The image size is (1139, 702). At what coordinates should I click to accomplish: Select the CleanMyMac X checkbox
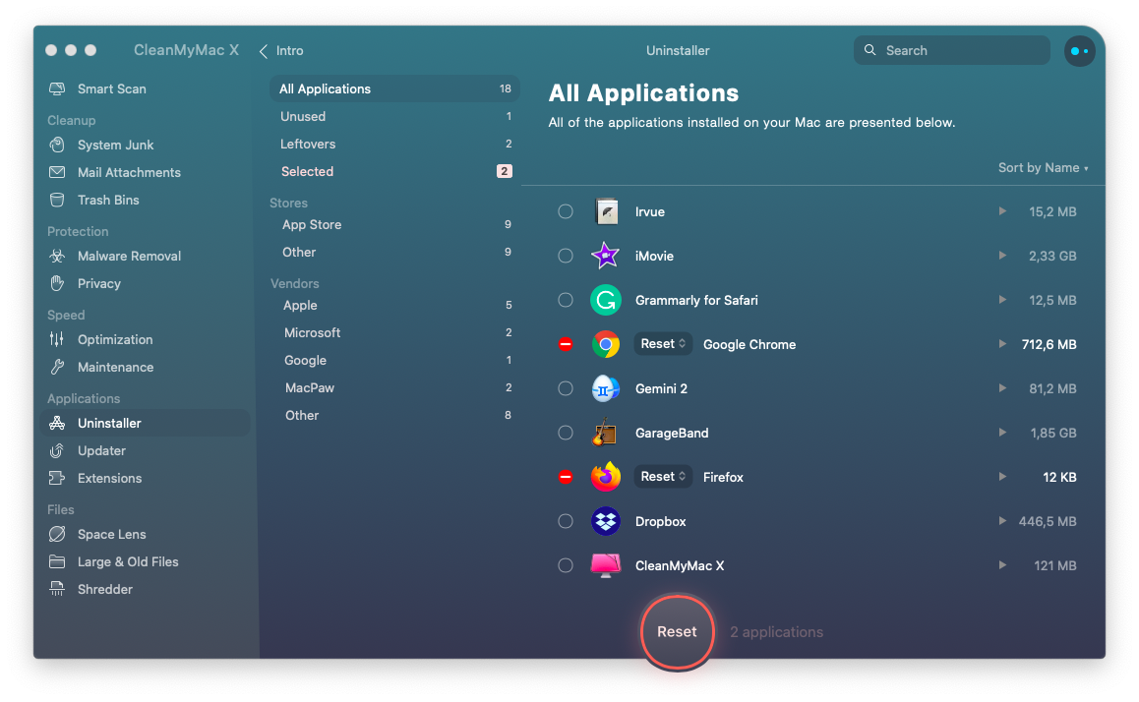coord(566,565)
